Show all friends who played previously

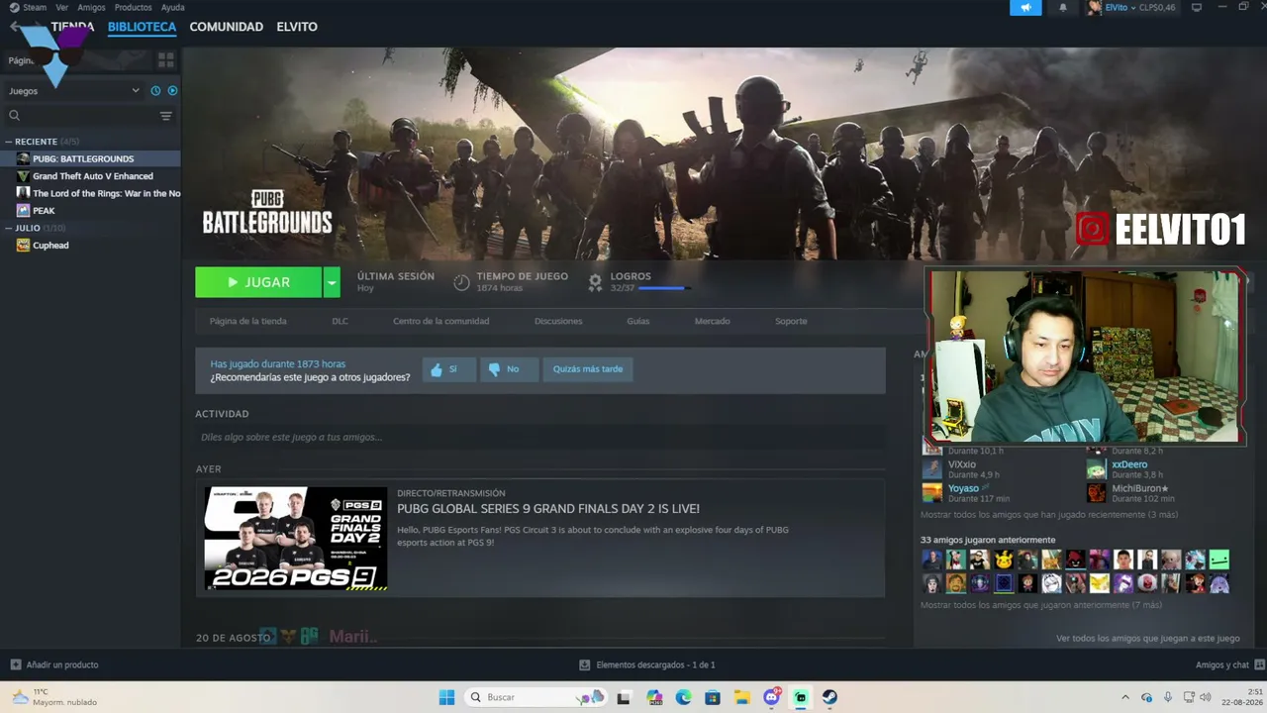pyautogui.click(x=1041, y=605)
